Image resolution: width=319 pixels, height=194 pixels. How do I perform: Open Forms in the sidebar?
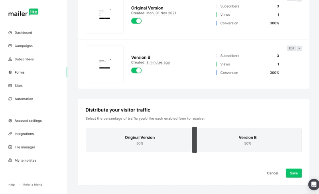click(x=20, y=72)
